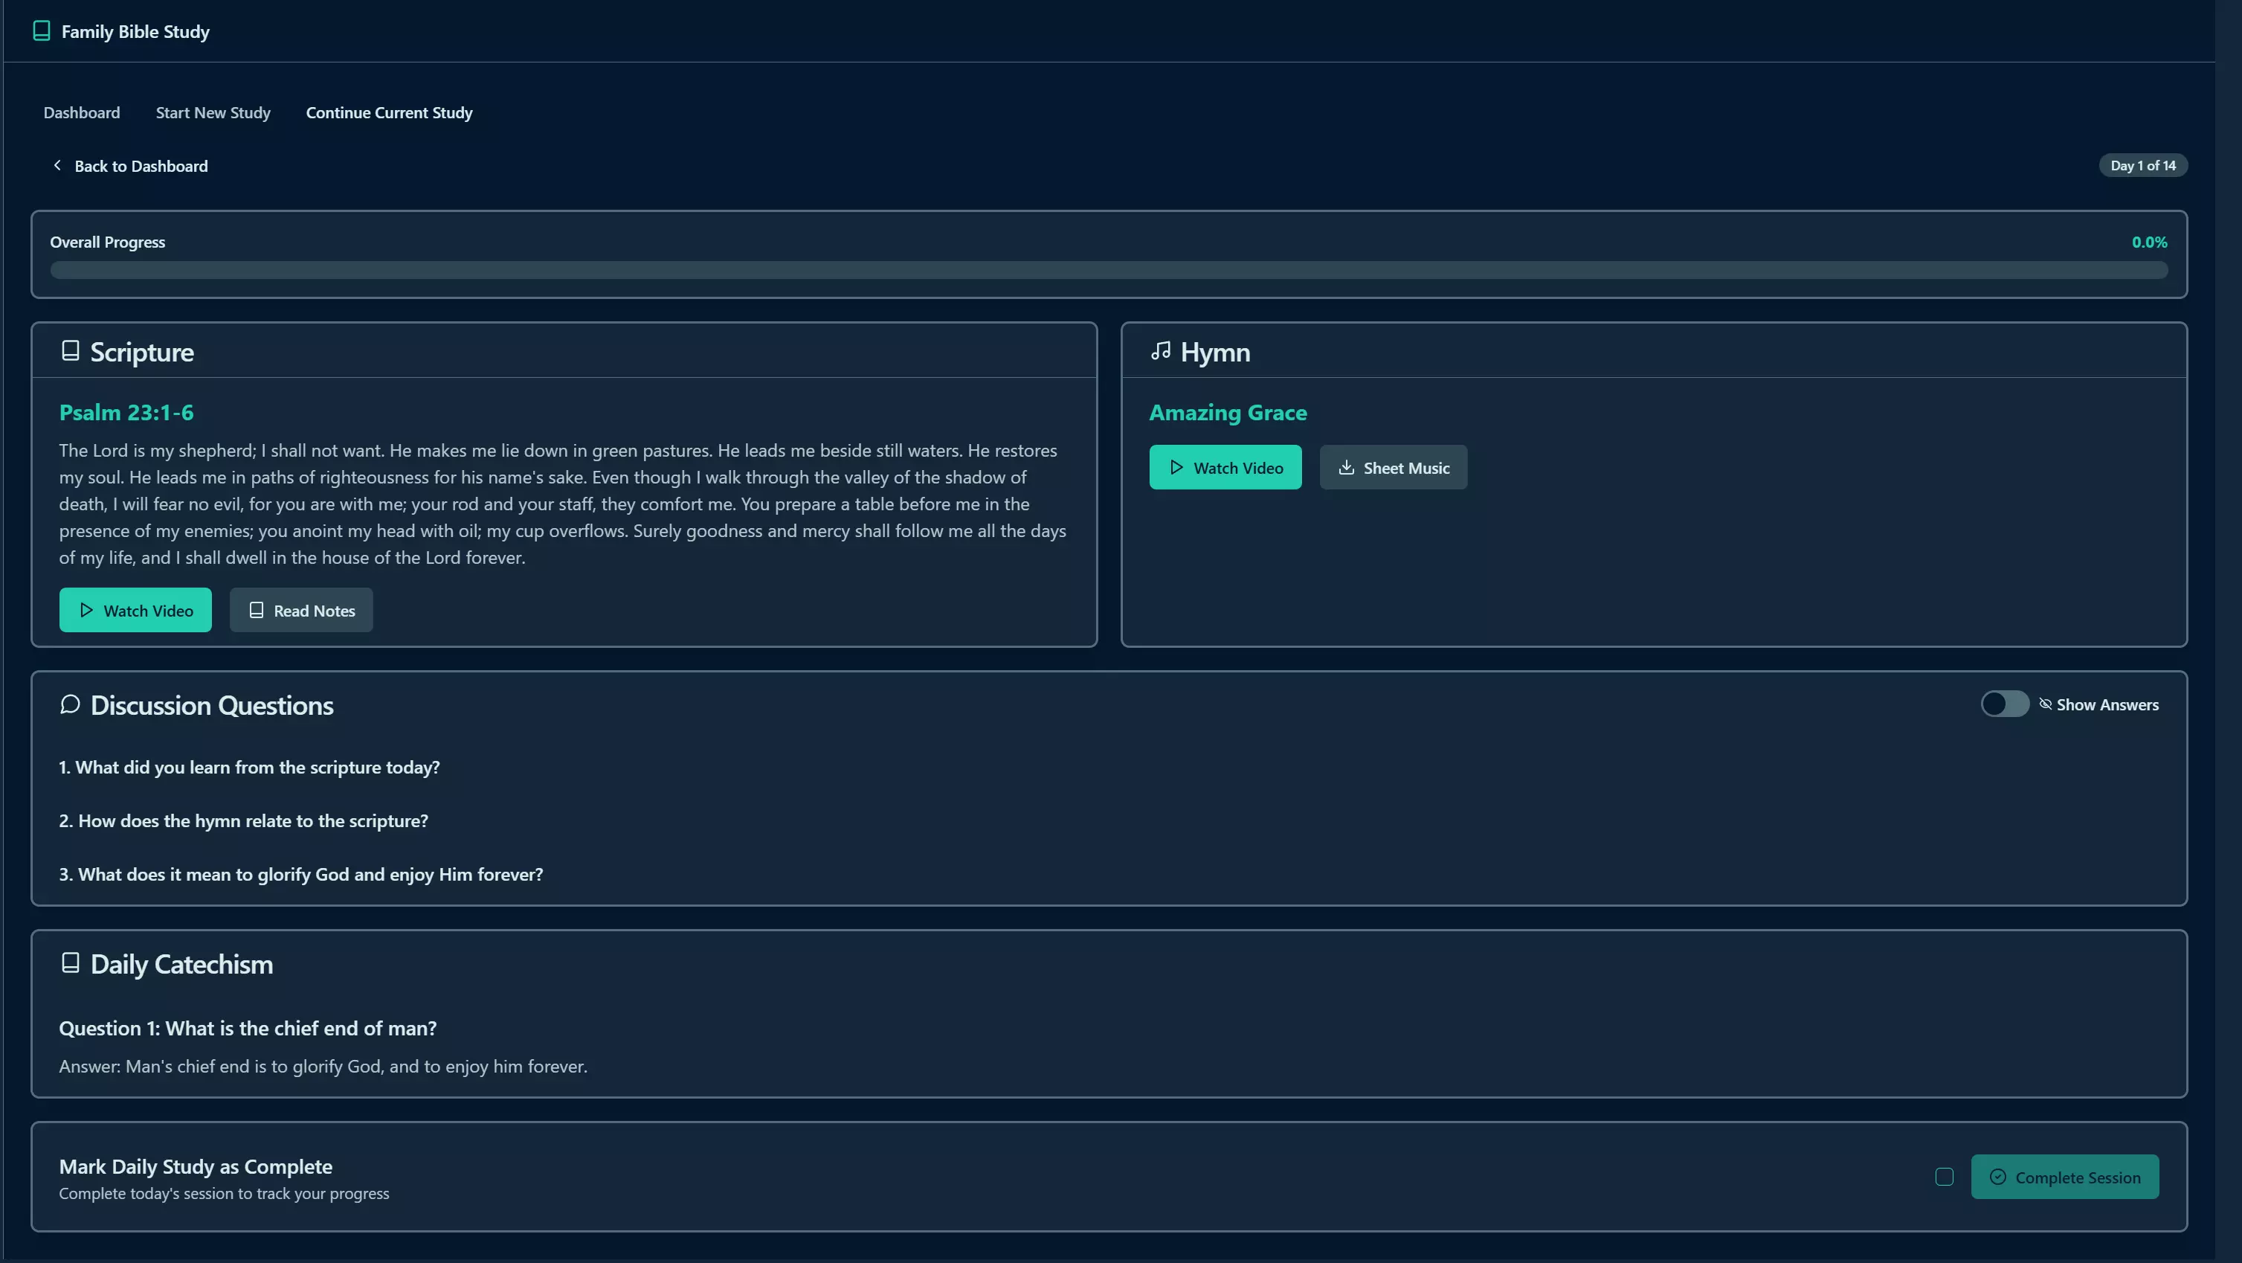Screen dimensions: 2242x1263
Task: Click download icon on Sheet Music button
Action: pyautogui.click(x=1347, y=467)
